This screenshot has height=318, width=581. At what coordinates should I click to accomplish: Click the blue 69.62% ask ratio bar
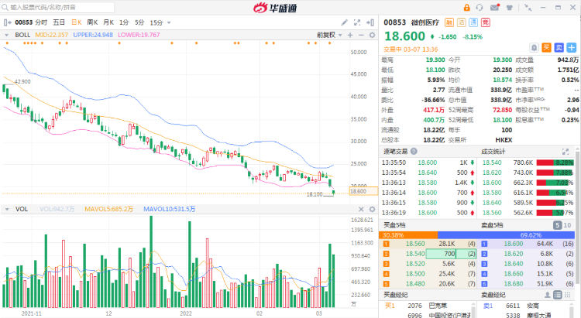pos(506,235)
